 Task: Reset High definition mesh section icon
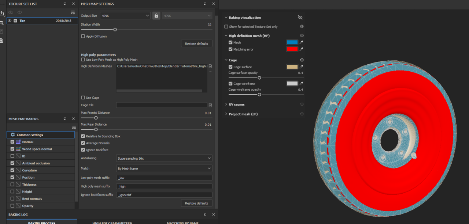(x=302, y=36)
